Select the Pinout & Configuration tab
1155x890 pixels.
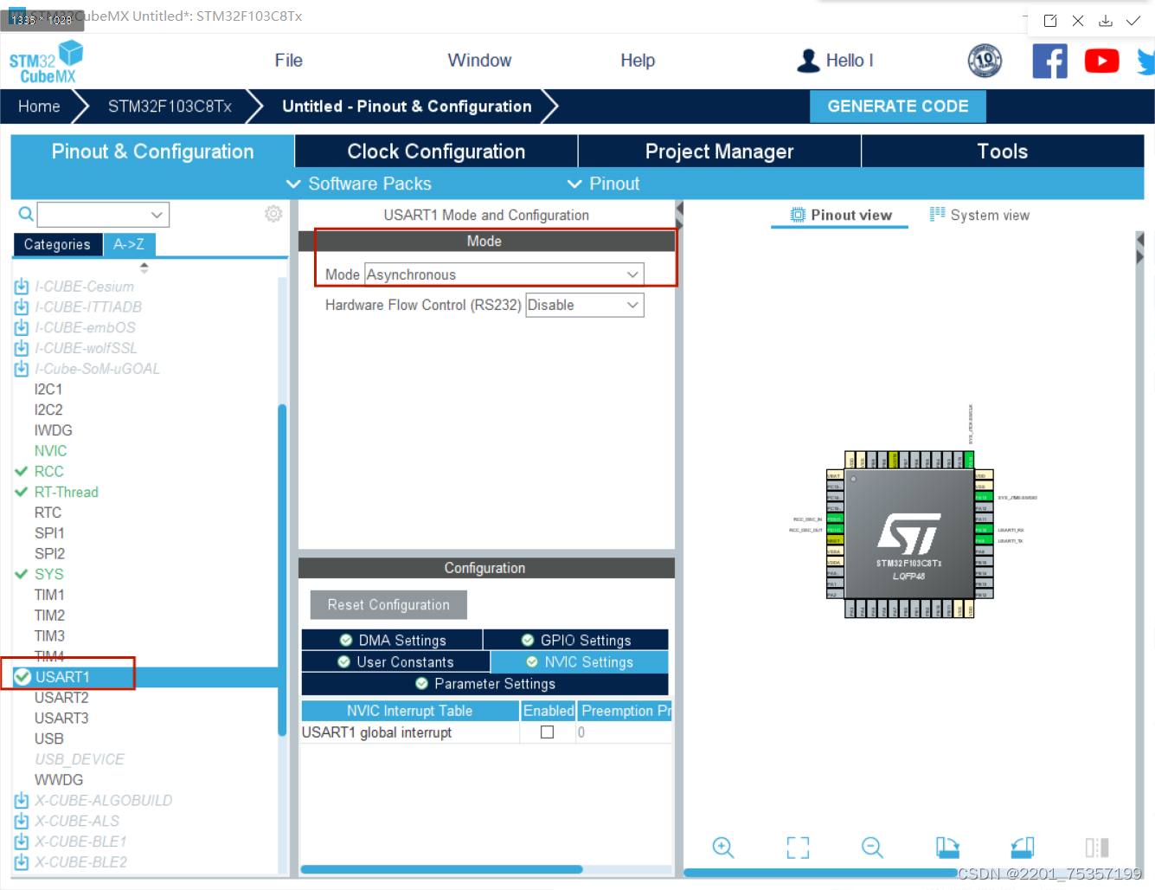152,152
